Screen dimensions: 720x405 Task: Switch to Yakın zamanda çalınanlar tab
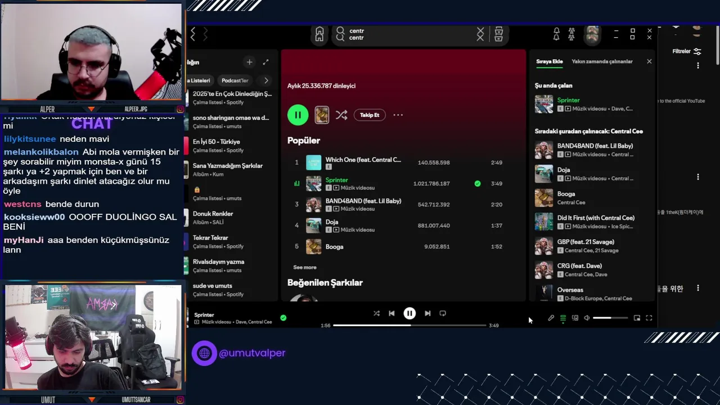(602, 61)
